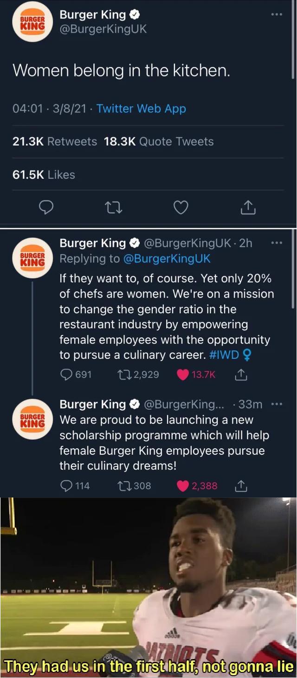View the 18.3K Quote Tweets
This screenshot has width=297, height=678.
point(159,142)
